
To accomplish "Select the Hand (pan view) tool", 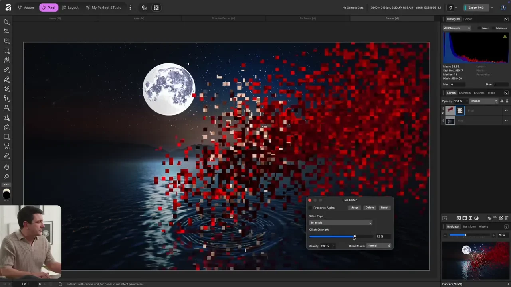I will [x=6, y=167].
